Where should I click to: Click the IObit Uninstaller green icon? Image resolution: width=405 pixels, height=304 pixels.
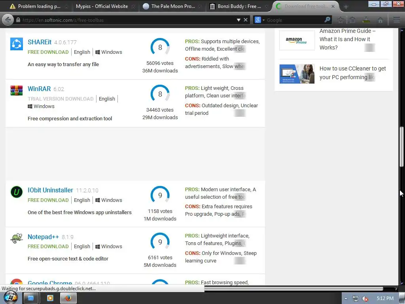[17, 192]
